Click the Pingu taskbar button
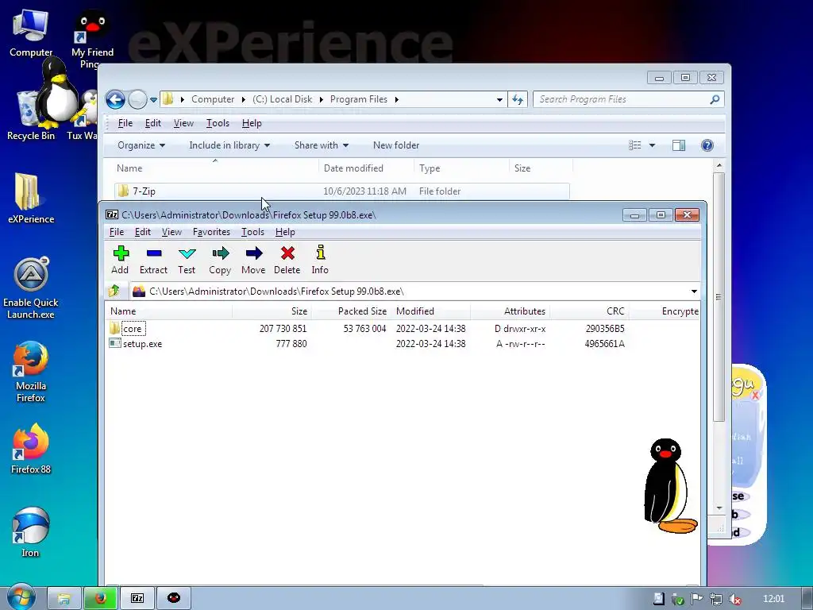813x610 pixels. point(174,598)
